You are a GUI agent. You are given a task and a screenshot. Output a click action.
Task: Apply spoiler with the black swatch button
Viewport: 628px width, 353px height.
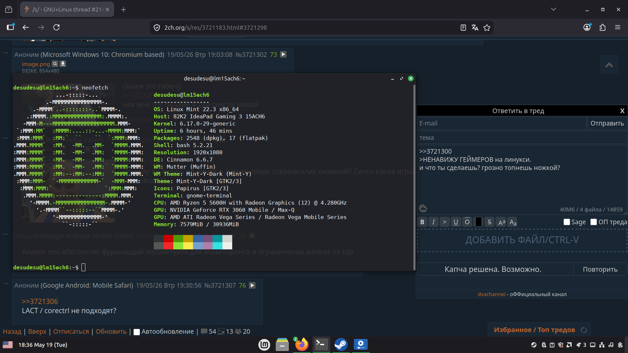[479, 222]
